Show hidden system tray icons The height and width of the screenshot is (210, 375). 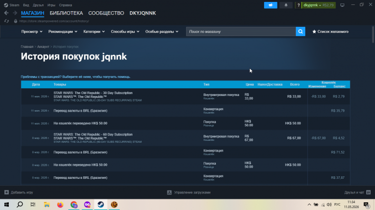pos(309,205)
